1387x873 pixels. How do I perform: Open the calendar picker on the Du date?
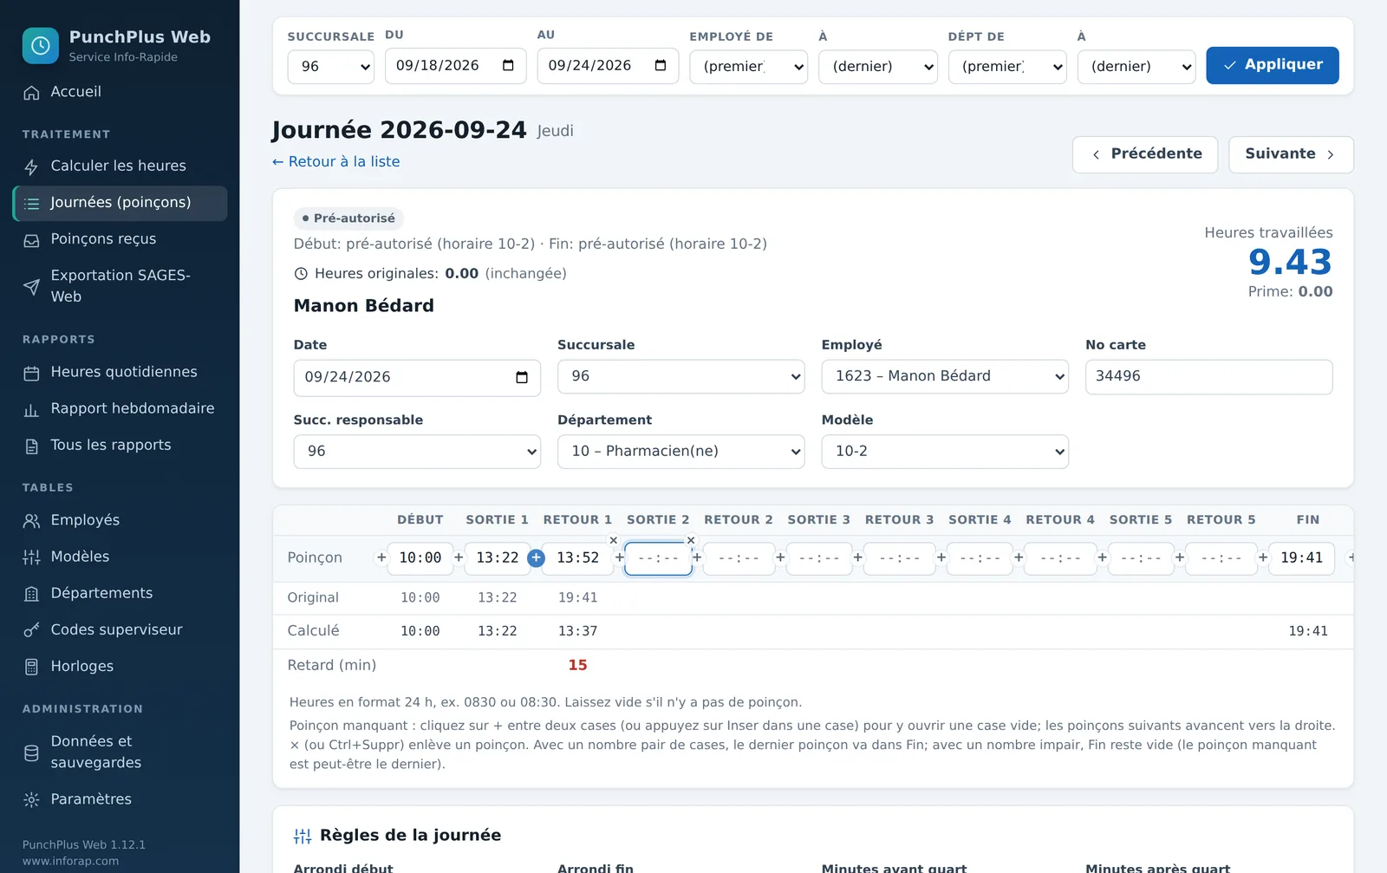(508, 66)
